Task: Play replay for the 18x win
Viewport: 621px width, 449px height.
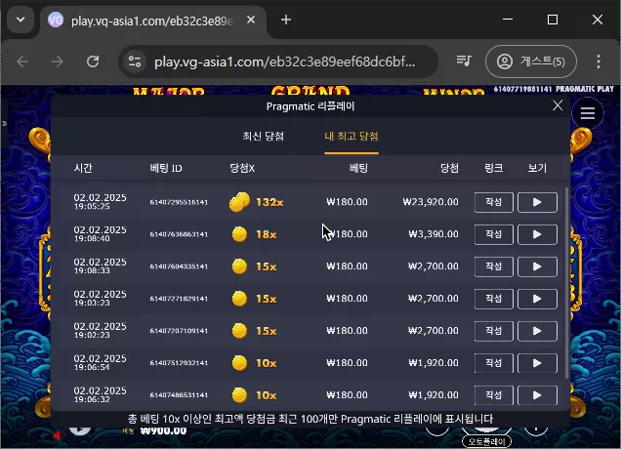Action: point(537,234)
